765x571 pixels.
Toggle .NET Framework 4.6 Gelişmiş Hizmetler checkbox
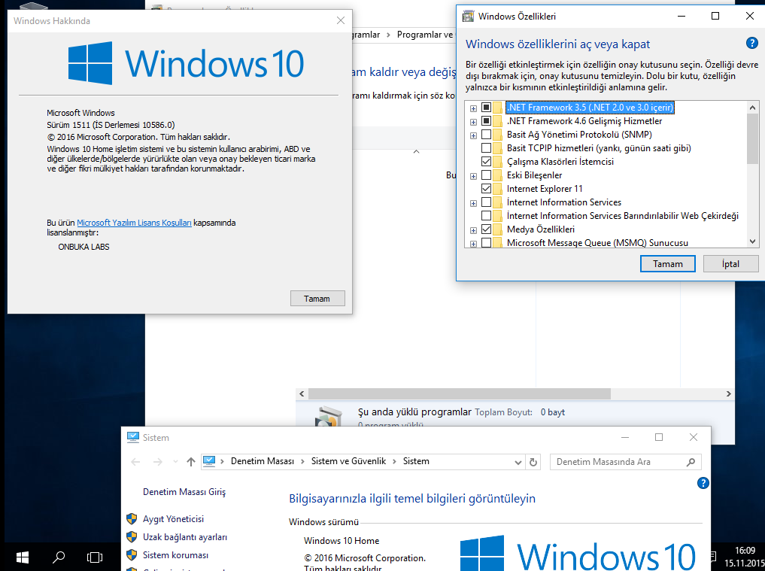click(x=487, y=121)
